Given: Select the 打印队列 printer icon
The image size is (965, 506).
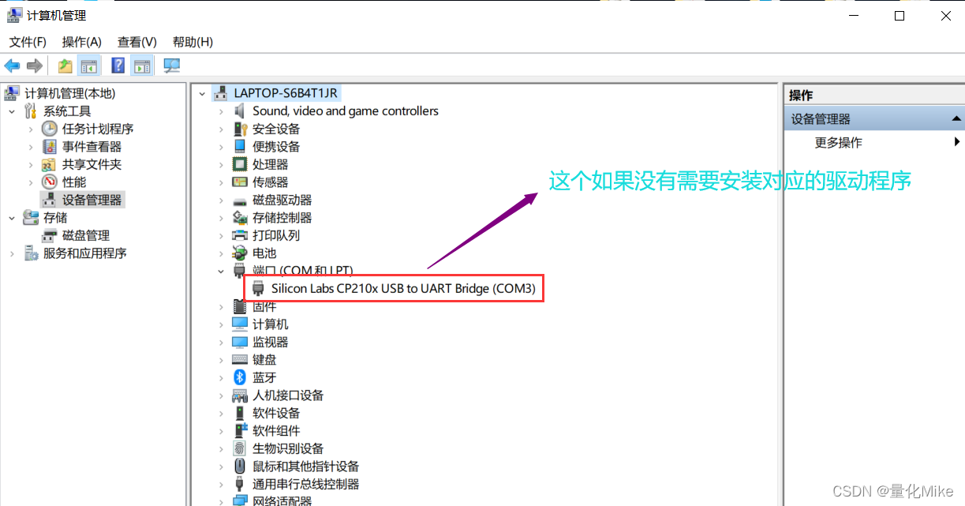Looking at the screenshot, I should pyautogui.click(x=239, y=235).
